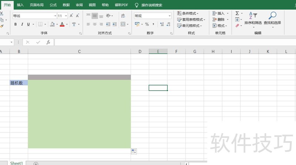Decrease font size
Screen dimensions: 296x165
coord(77,16)
